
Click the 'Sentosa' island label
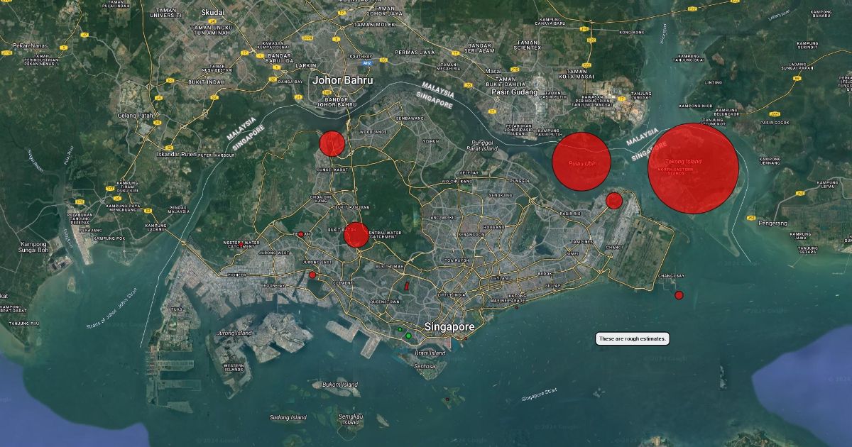point(423,365)
